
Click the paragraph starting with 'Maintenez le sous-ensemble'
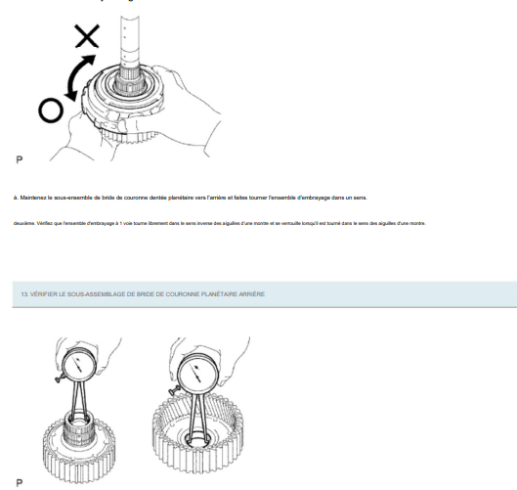[x=191, y=198]
